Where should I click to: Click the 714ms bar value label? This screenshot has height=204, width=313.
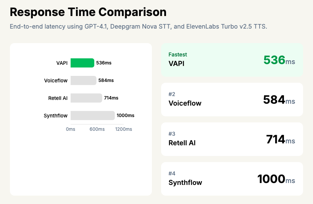click(x=111, y=98)
